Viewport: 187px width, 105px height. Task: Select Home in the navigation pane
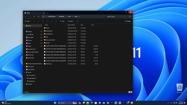coord(33,26)
